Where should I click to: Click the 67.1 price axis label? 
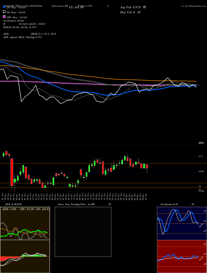pos(201,156)
